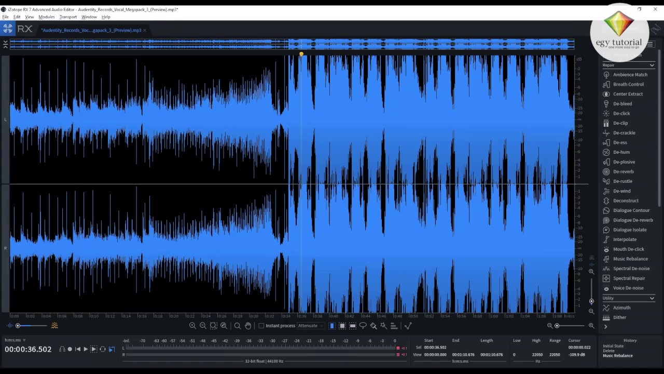Select the magnifier zoom tool
Image resolution: width=664 pixels, height=374 pixels.
click(x=238, y=326)
